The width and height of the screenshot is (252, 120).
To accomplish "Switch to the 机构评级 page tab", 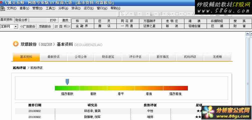I will (190, 57).
